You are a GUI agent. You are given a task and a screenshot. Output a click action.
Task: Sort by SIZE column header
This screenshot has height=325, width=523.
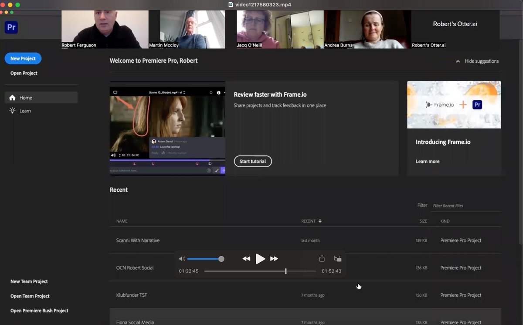click(x=423, y=221)
